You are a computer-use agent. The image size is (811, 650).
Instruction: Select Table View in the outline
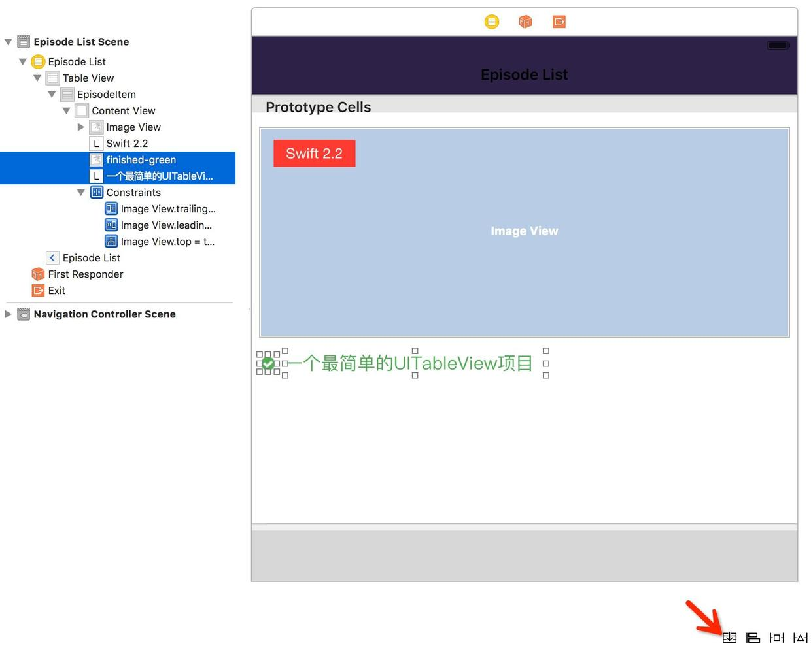88,78
